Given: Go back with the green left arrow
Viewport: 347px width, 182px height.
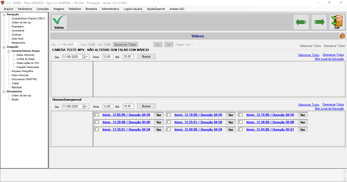Looking at the screenshot, I should 301,22.
